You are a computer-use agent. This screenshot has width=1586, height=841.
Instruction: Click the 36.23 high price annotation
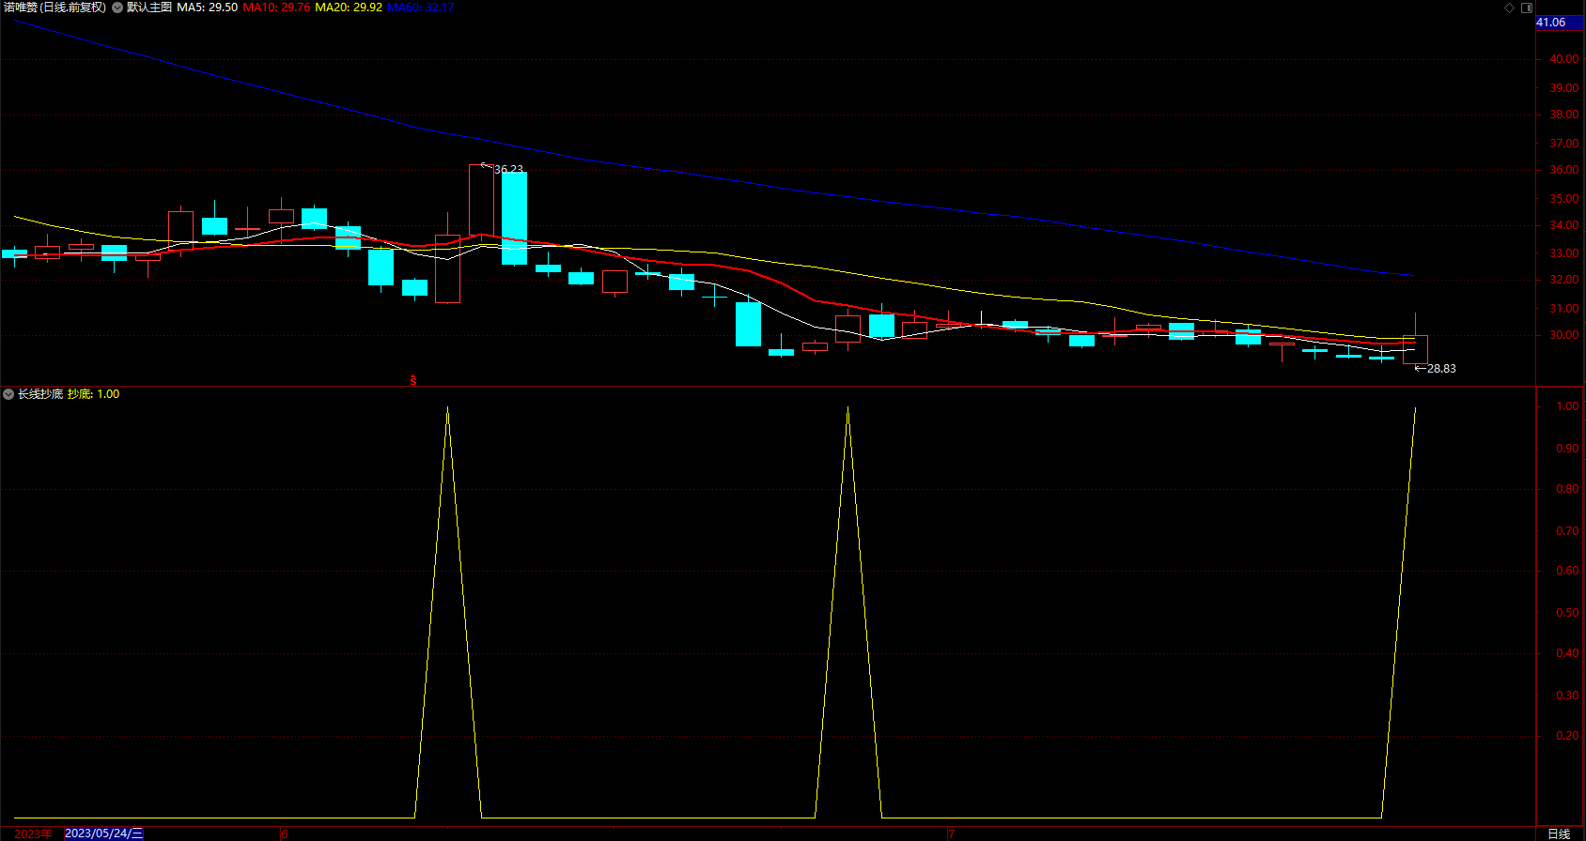(x=508, y=170)
